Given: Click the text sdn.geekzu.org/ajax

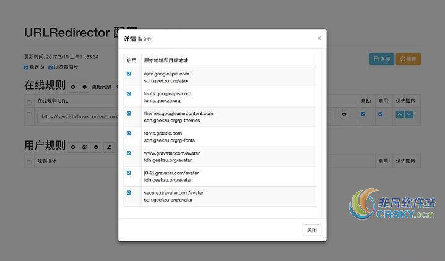Looking at the screenshot, I should 166,81.
